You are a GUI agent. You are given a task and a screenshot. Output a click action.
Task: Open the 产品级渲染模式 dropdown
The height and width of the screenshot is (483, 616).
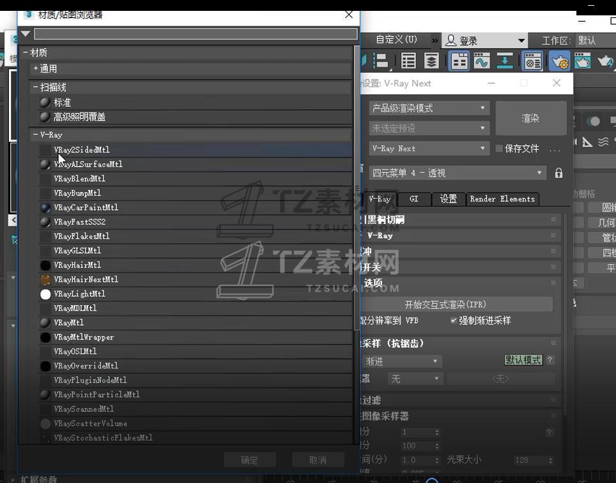pos(429,108)
